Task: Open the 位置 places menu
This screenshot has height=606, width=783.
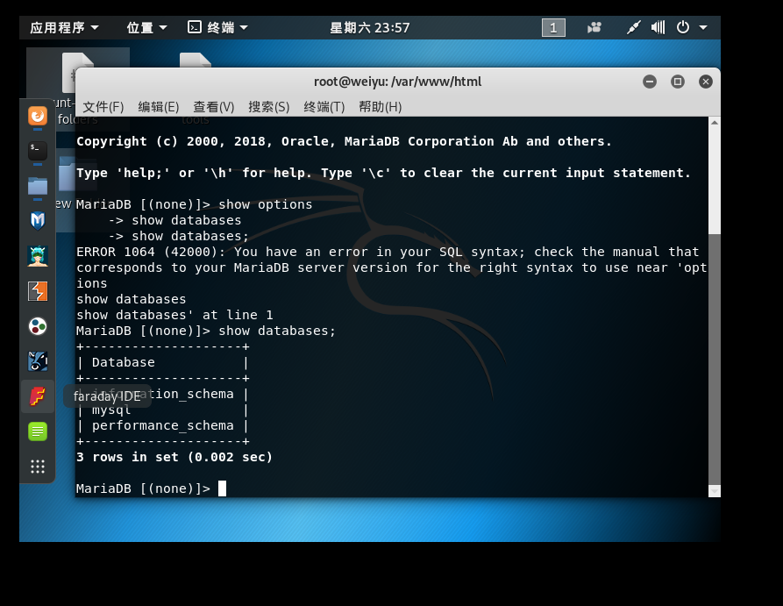Action: pyautogui.click(x=146, y=27)
